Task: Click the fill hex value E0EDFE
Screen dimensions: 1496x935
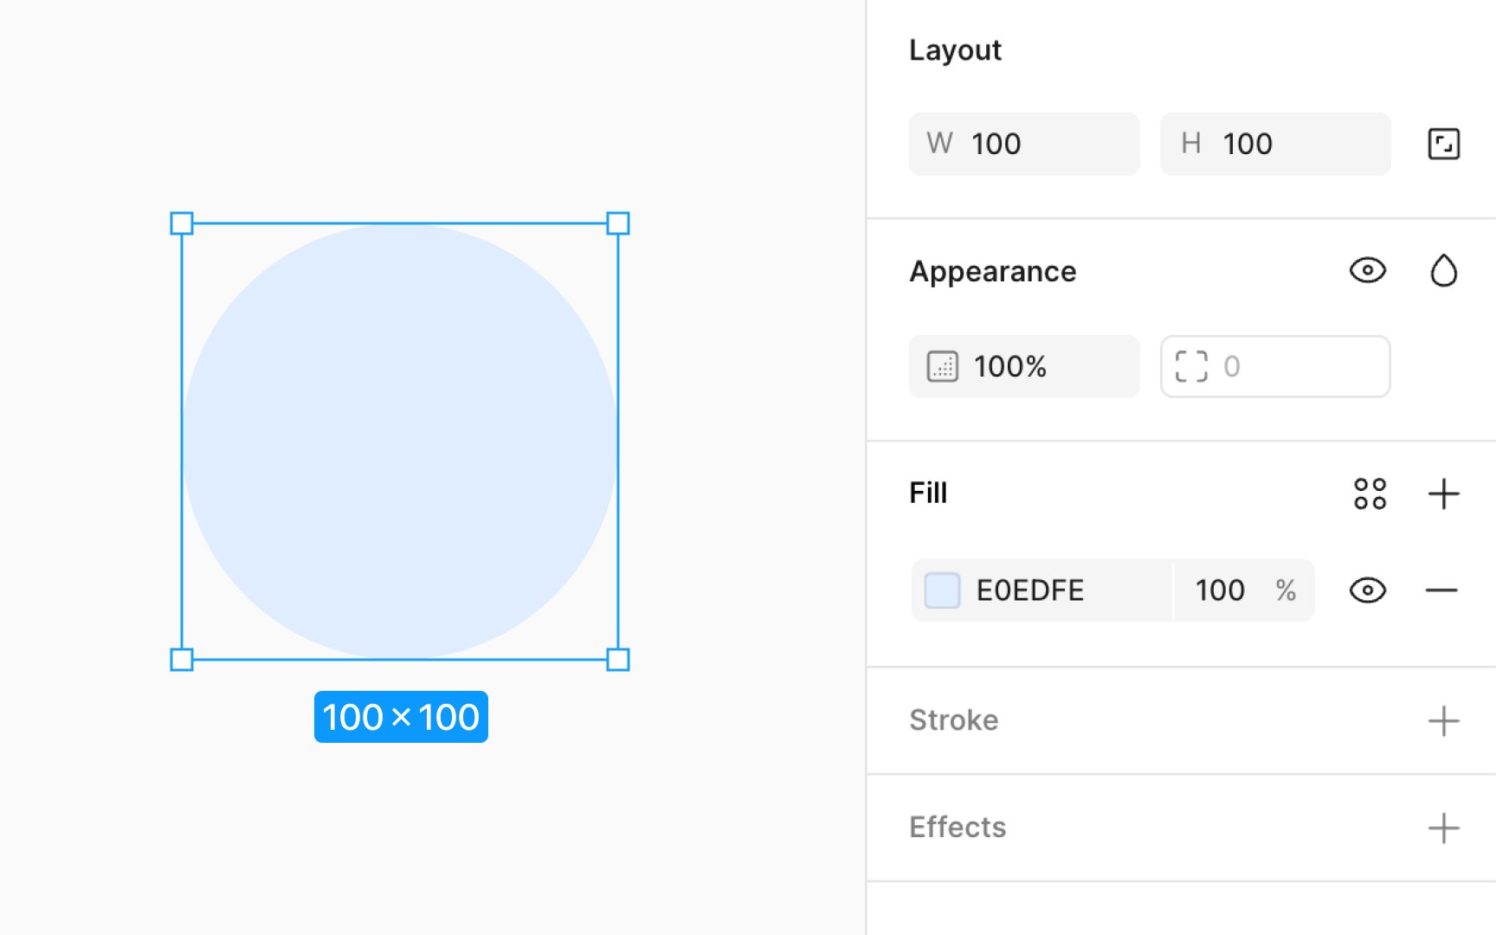Action: [x=1029, y=590]
